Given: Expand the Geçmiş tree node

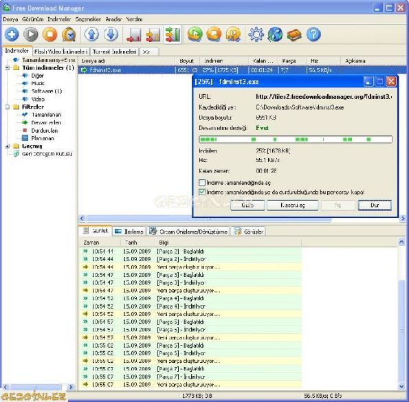Looking at the screenshot, I should pos(8,146).
